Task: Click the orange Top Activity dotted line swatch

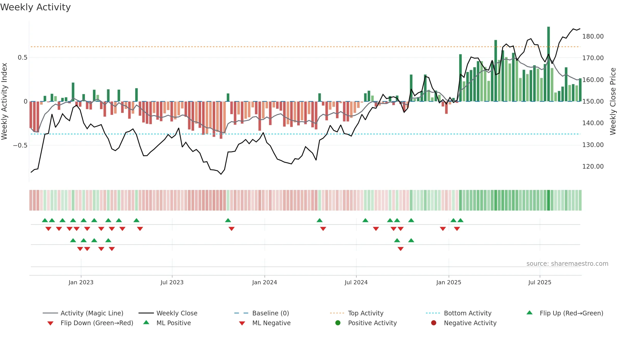Action: pyautogui.click(x=337, y=313)
